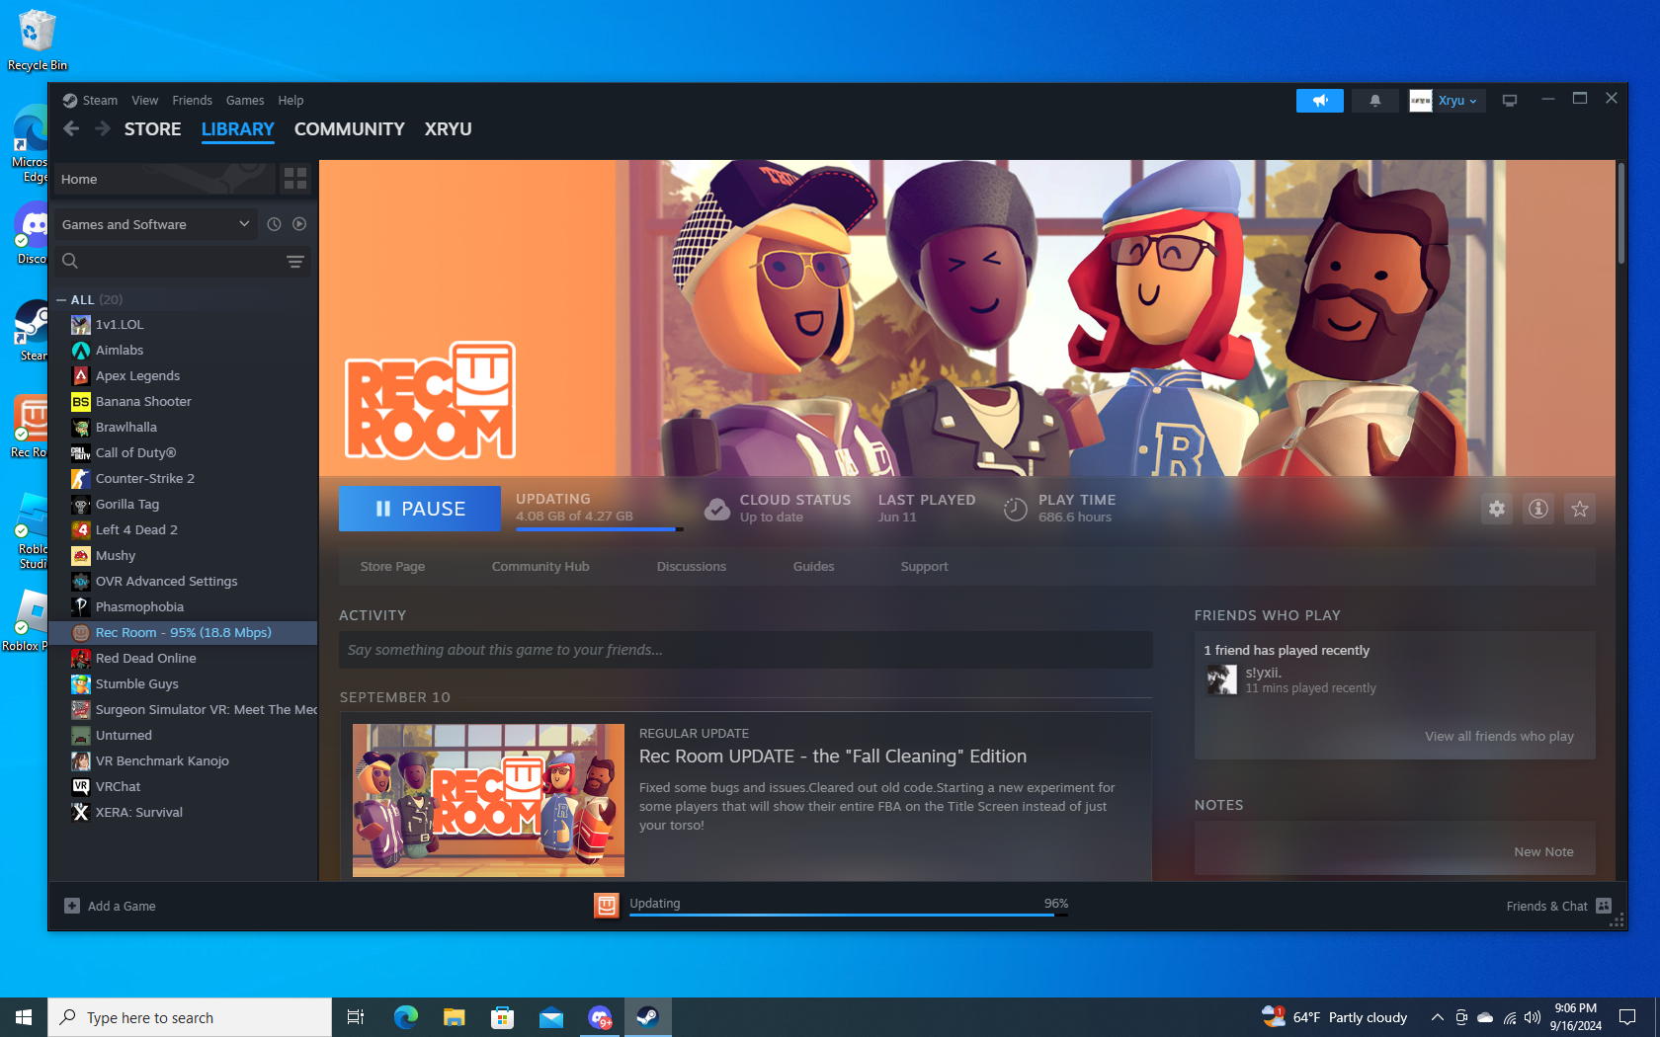
Task: Open the notifications bell
Action: (1374, 101)
